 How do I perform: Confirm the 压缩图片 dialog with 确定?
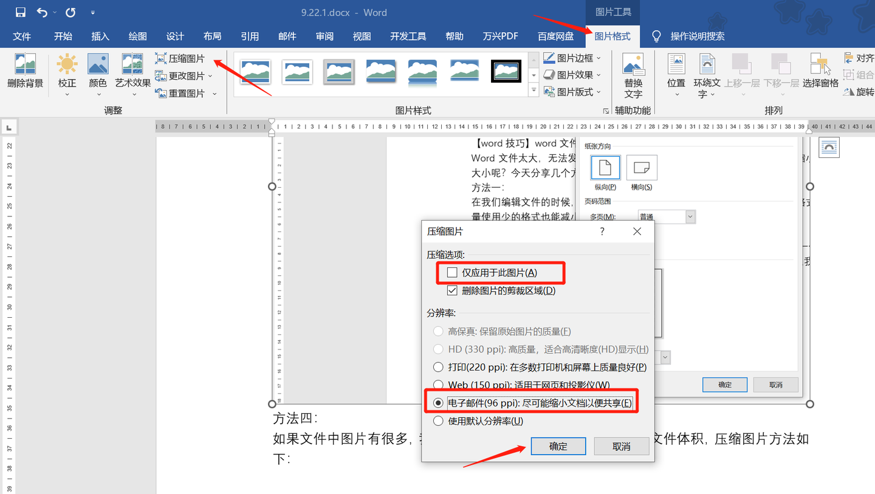tap(558, 446)
